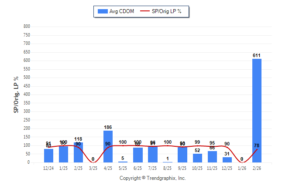Screen dimensions: 282x189
Task: Click the red SP/Orig LP % legend line
Action: point(144,11)
